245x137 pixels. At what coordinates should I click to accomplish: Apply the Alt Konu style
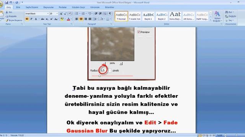[x=189, y=16]
